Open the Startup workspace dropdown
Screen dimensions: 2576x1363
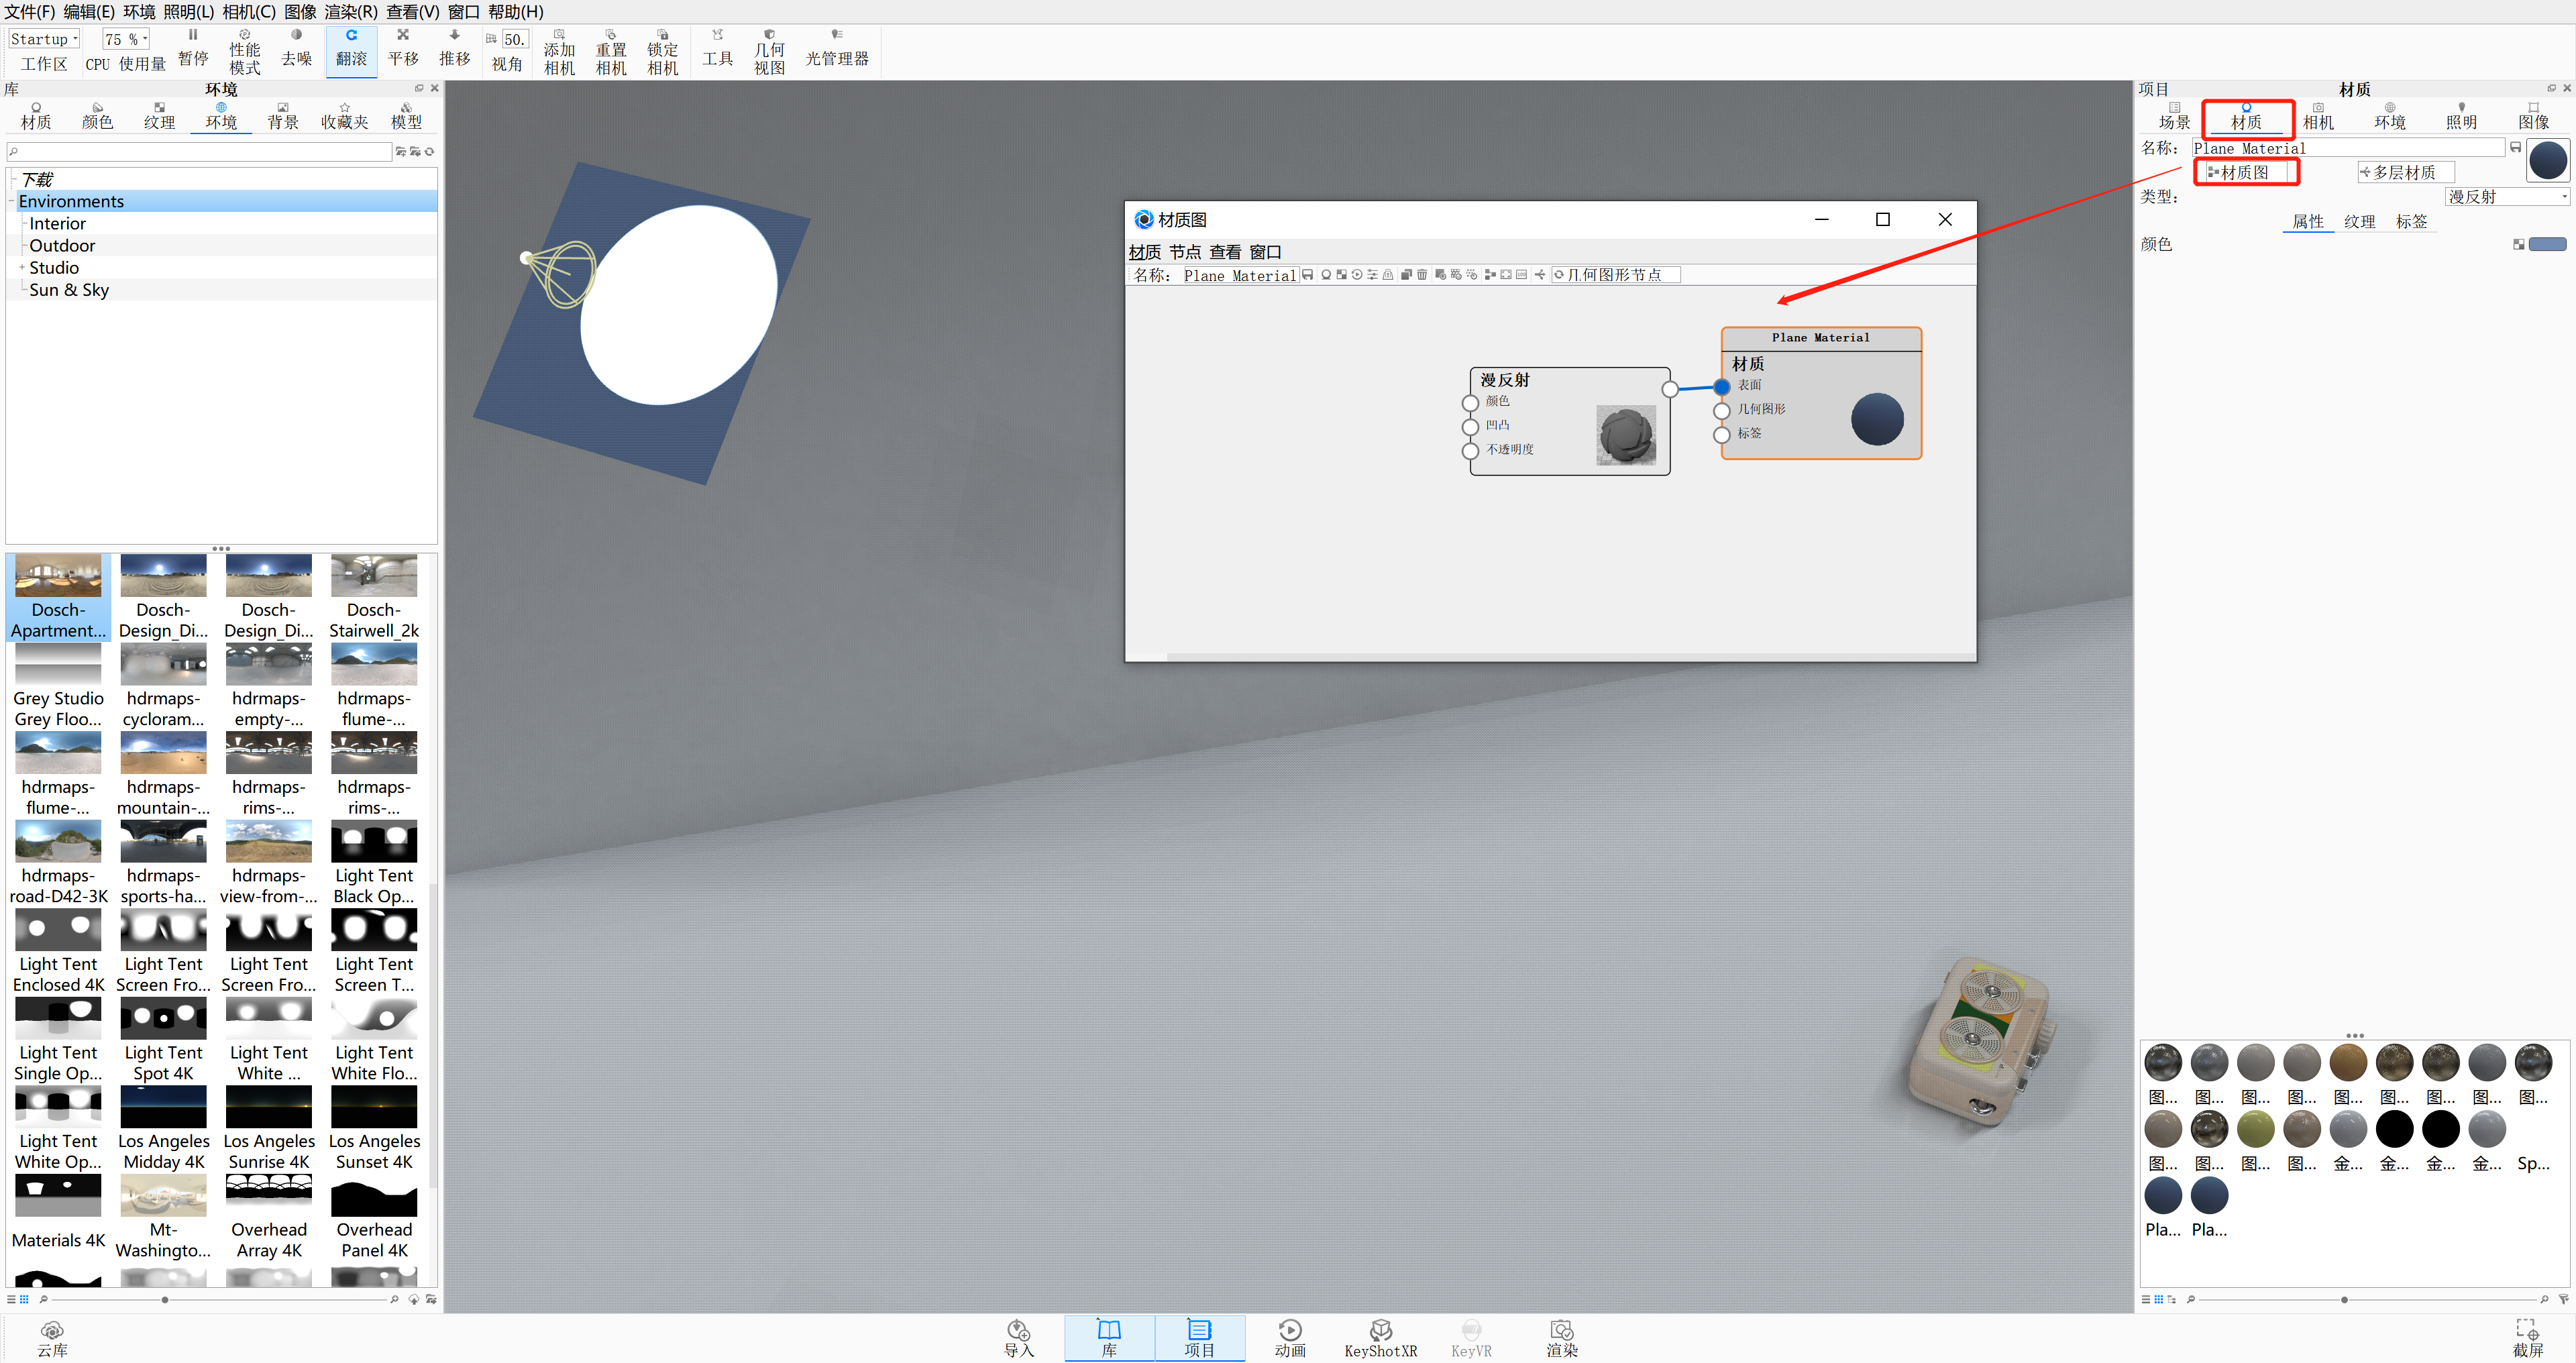(x=44, y=39)
